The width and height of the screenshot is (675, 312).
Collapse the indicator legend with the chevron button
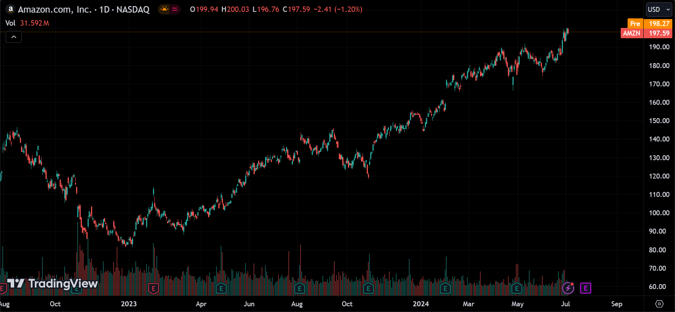14,37
